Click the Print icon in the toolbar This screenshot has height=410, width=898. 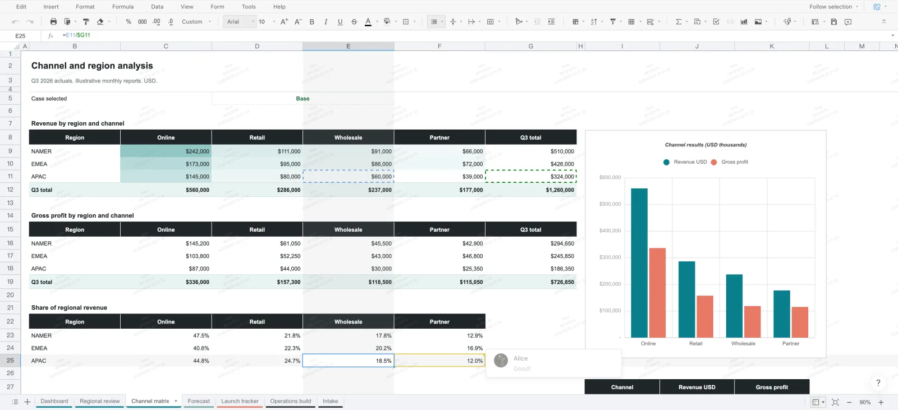(53, 22)
